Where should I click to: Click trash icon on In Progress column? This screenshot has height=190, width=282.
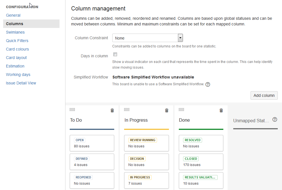click(167, 110)
